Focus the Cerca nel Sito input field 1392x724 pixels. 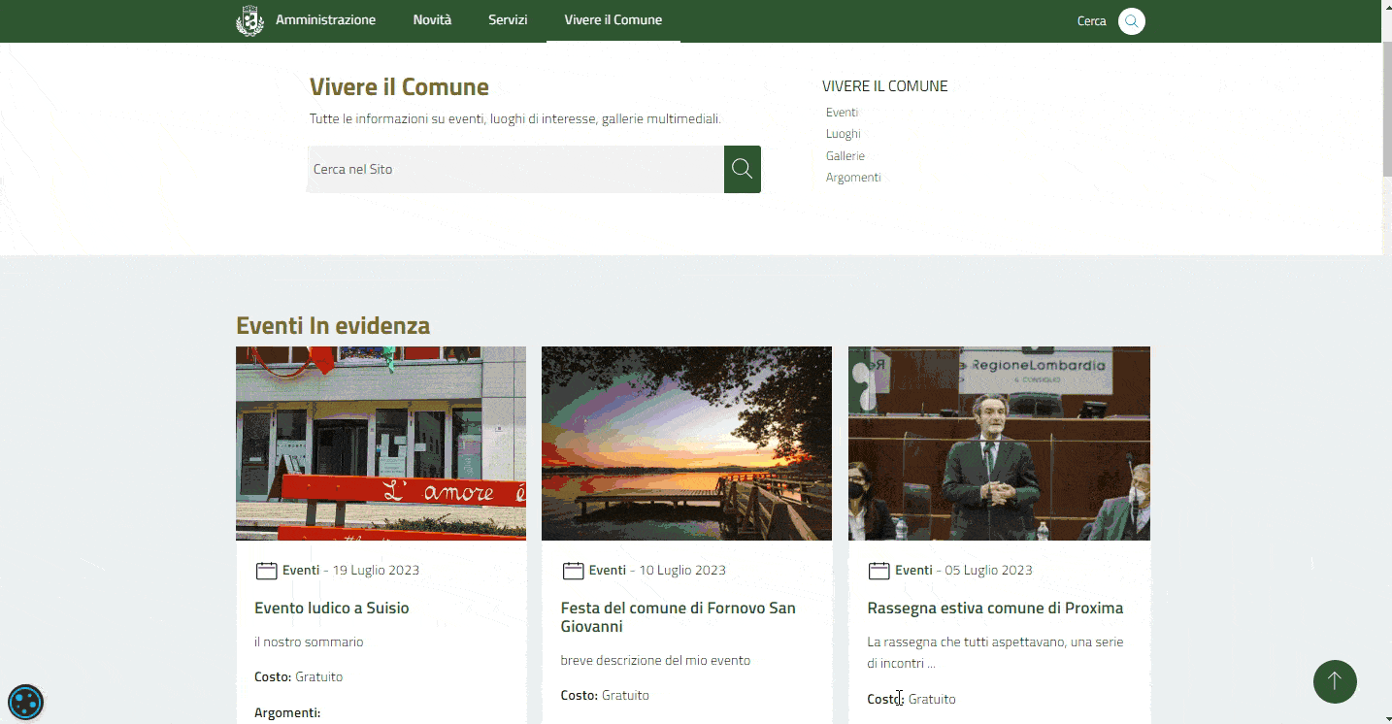pos(515,170)
